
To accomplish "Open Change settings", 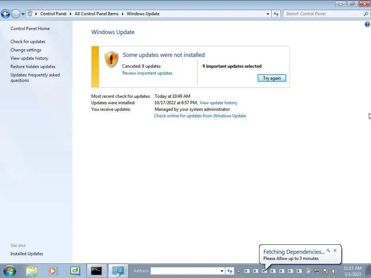I will coord(26,50).
